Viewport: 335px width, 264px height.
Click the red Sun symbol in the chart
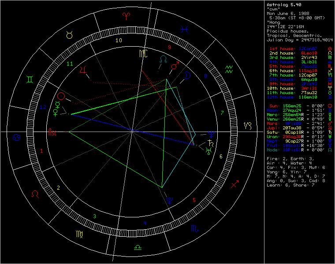click(x=61, y=96)
